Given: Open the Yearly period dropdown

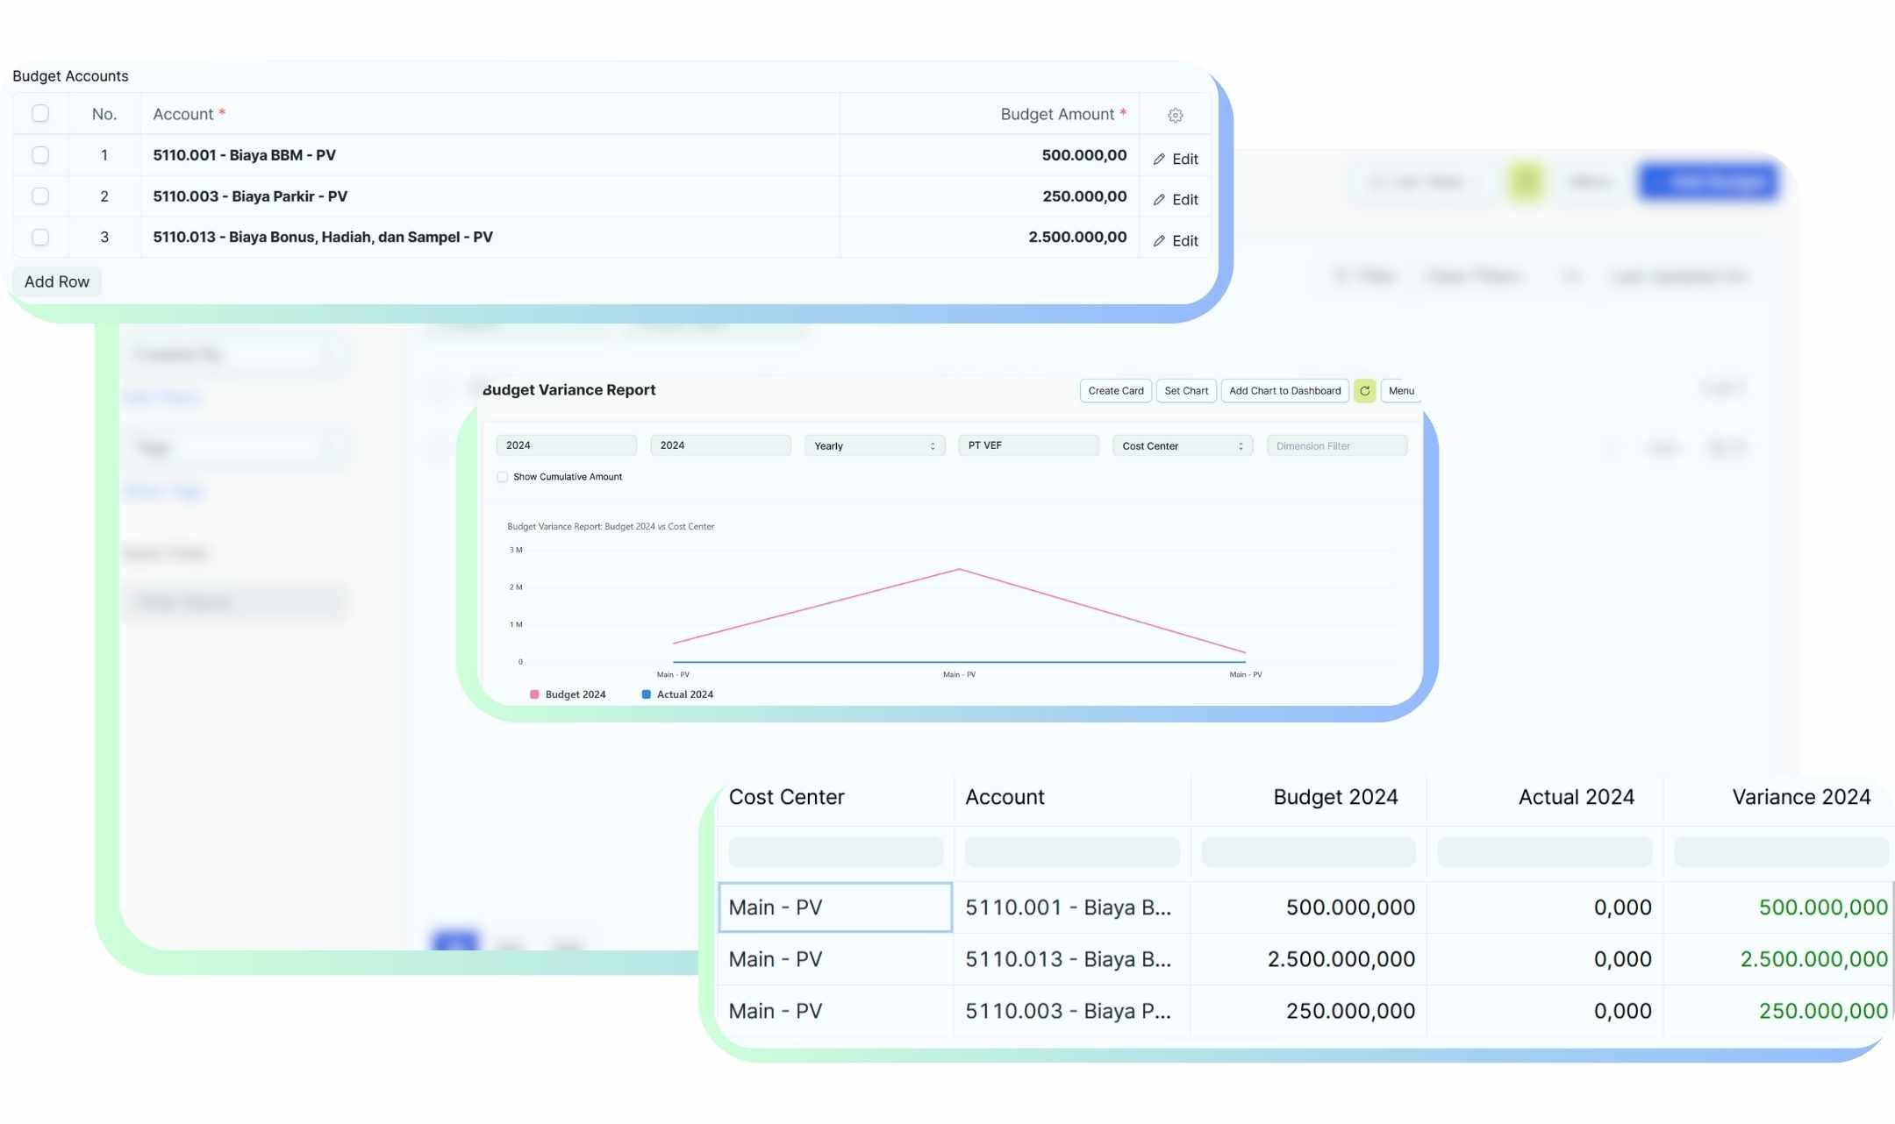Looking at the screenshot, I should pyautogui.click(x=874, y=446).
